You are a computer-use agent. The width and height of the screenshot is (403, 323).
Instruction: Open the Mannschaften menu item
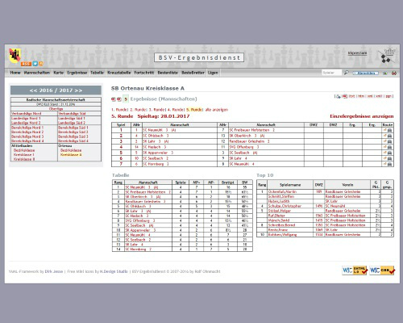coord(37,73)
